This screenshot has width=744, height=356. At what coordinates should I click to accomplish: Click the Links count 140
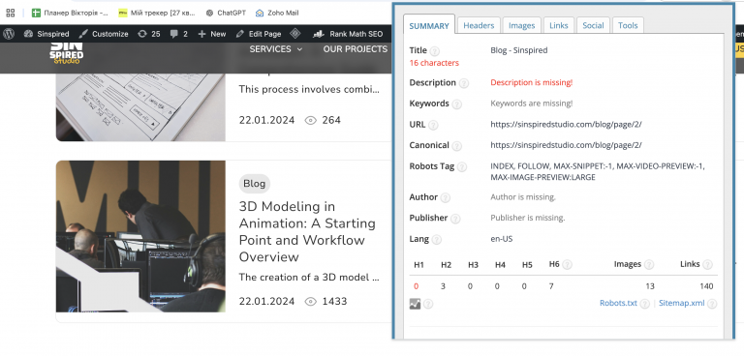706,286
